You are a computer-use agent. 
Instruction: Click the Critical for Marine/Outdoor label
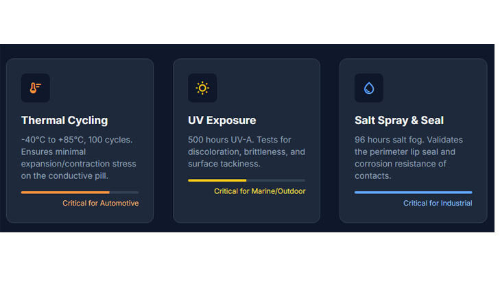click(259, 191)
